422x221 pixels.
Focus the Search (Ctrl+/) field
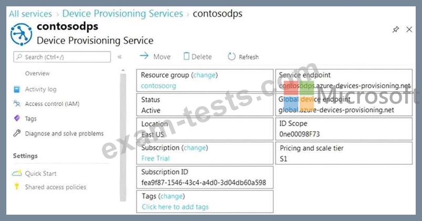(x=62, y=57)
